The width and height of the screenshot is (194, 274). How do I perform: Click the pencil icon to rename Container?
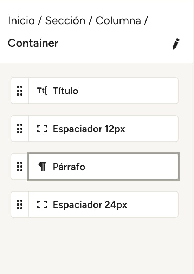[x=176, y=44]
